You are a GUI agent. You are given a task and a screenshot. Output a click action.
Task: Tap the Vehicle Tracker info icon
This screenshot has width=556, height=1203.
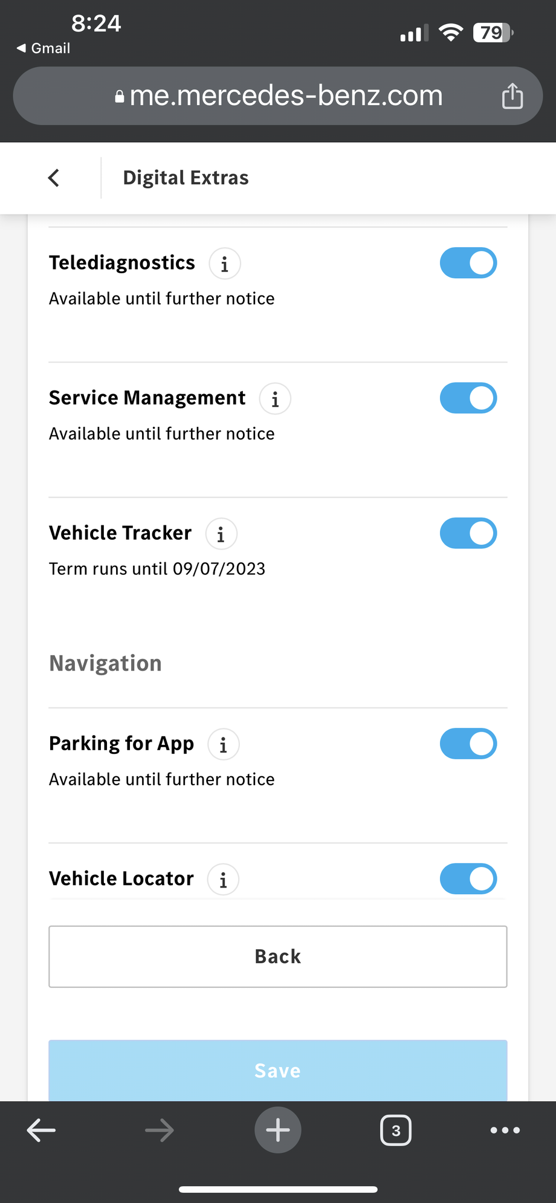tap(221, 534)
